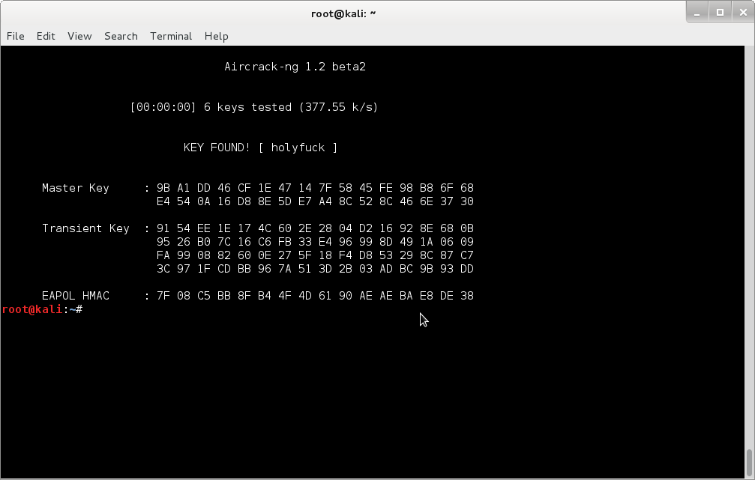Click the root@kali shell prompt
The image size is (755, 480).
tap(42, 309)
